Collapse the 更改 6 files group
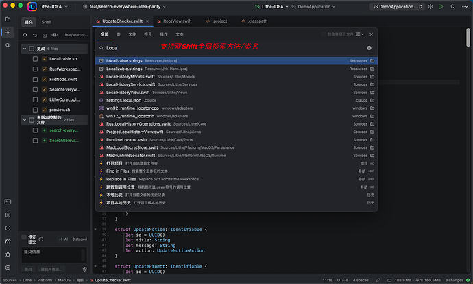This screenshot has width=473, height=284. tap(25, 49)
